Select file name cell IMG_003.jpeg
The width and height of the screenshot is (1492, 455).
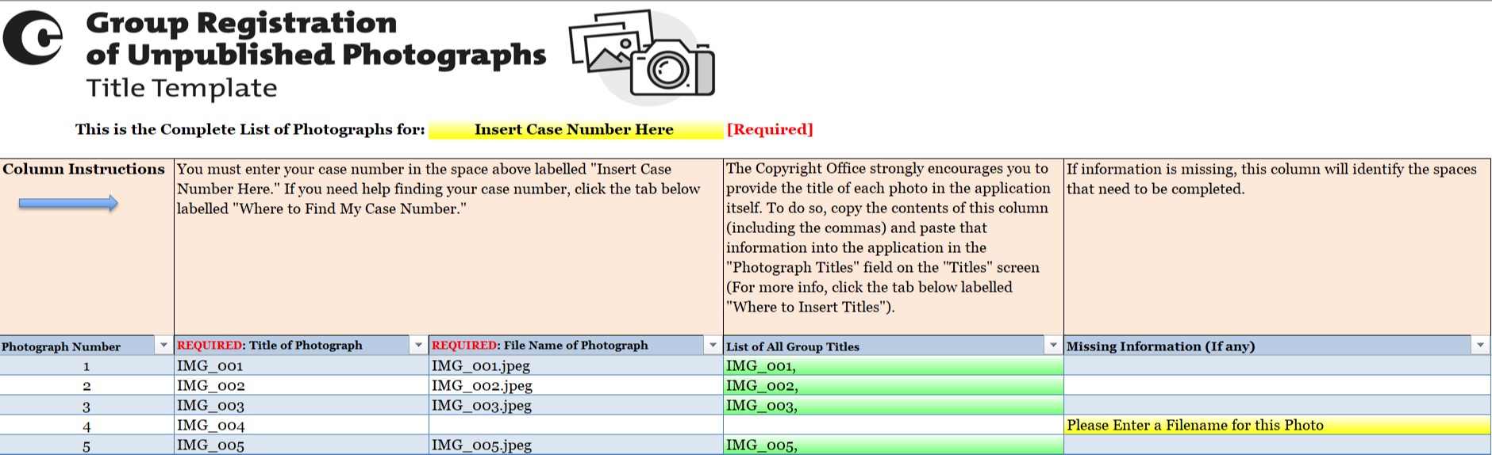575,405
